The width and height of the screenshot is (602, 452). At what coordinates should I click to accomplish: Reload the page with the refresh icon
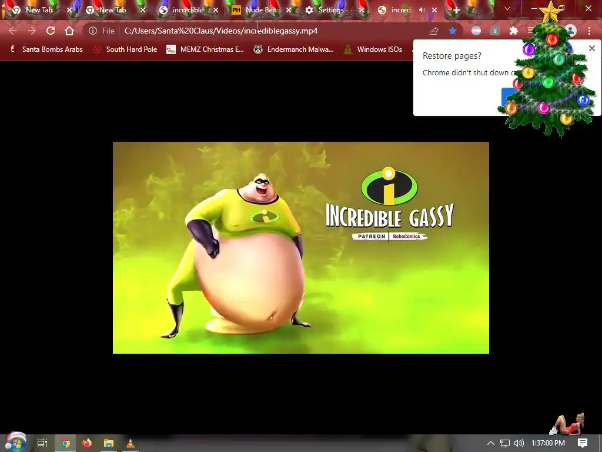pyautogui.click(x=51, y=31)
